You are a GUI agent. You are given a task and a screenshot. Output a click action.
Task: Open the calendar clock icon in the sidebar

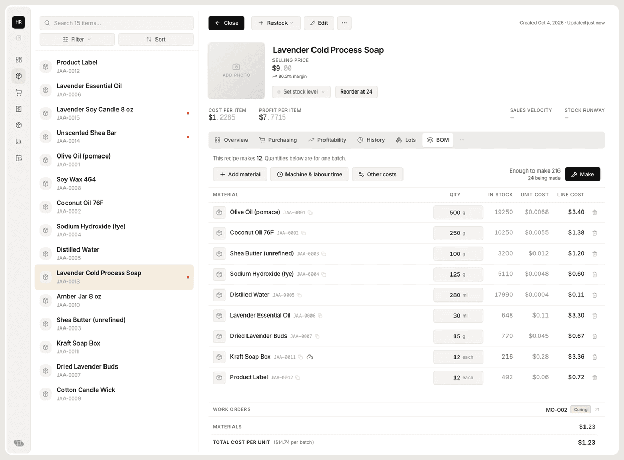[x=19, y=158]
